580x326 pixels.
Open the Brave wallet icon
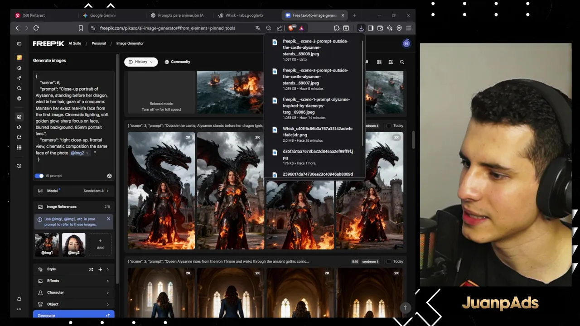[380, 28]
